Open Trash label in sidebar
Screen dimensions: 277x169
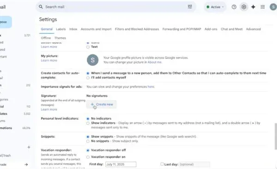6,156
